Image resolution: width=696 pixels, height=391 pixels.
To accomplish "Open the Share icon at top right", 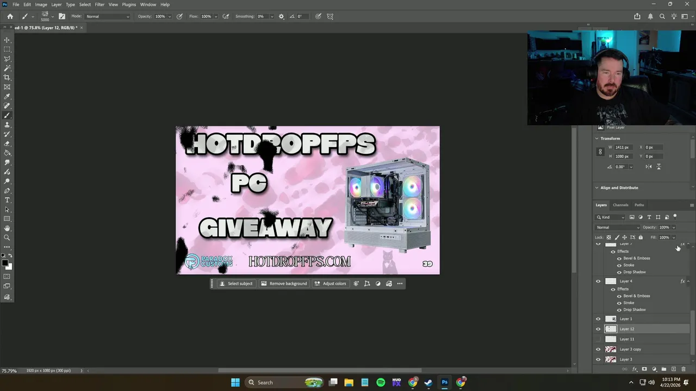I will (x=637, y=16).
